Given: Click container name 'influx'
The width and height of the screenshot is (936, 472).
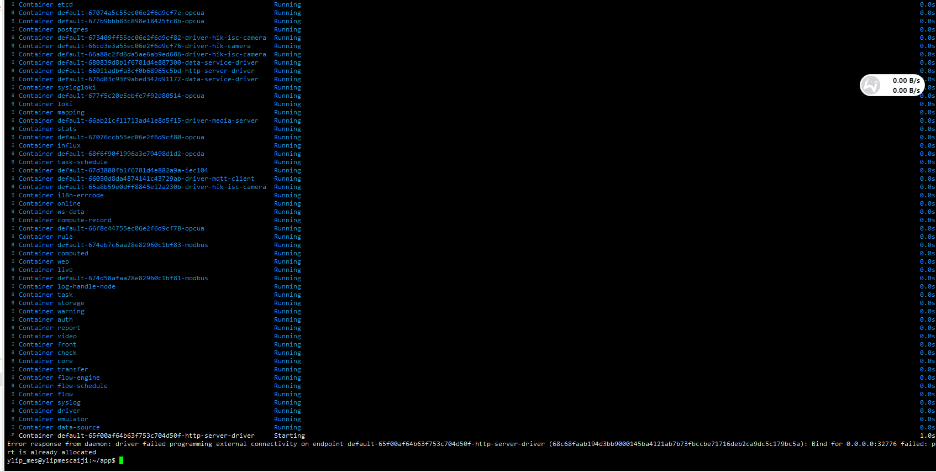Looking at the screenshot, I should [69, 145].
